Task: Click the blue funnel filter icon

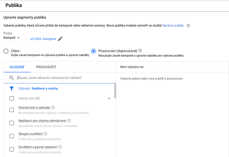Action: pos(11,88)
